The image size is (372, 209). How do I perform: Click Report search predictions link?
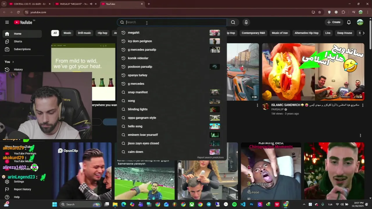click(x=210, y=158)
